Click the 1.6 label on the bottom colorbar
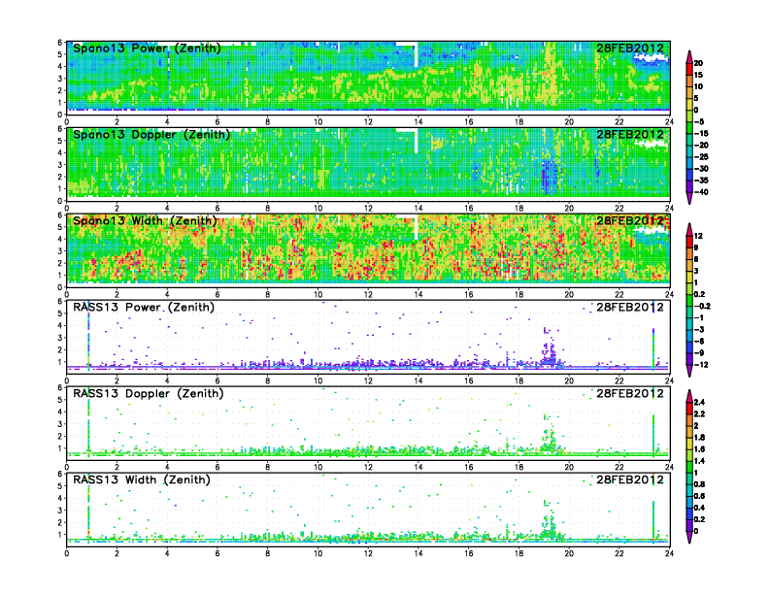Image resolution: width=769 pixels, height=594 pixels. coord(700,449)
